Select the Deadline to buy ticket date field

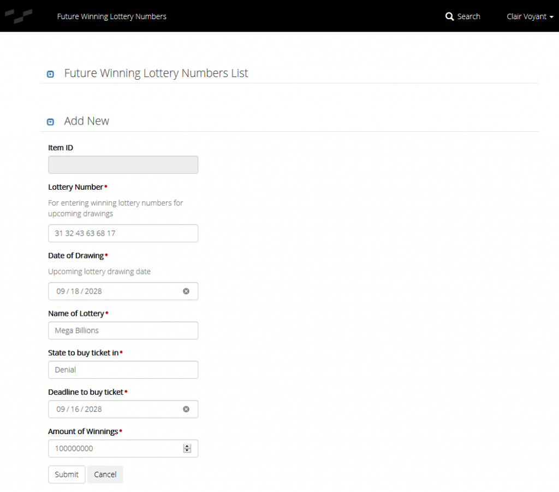pyautogui.click(x=123, y=409)
